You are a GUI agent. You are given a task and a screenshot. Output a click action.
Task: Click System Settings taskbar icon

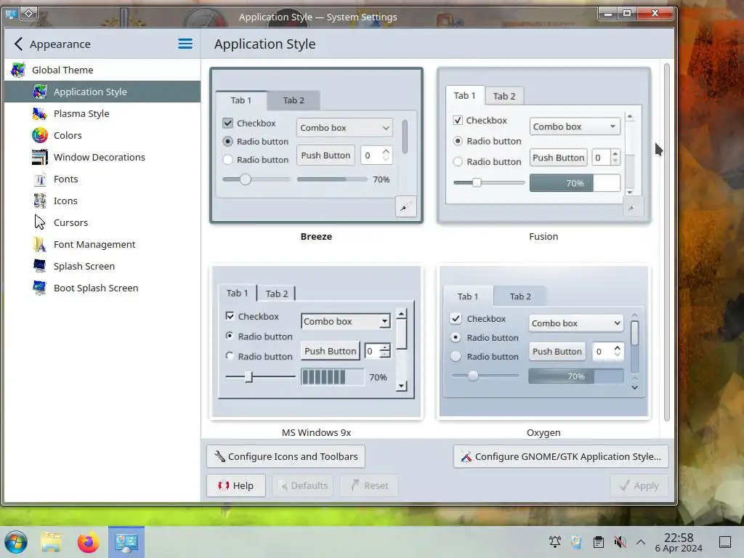coord(126,542)
